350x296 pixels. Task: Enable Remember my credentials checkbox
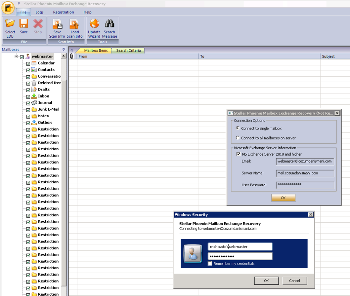(x=210, y=263)
